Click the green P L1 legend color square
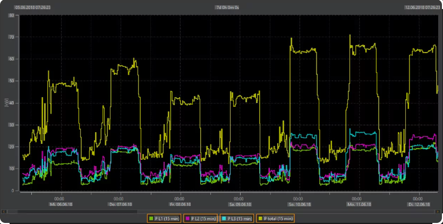This screenshot has width=443, height=224. click(x=151, y=218)
